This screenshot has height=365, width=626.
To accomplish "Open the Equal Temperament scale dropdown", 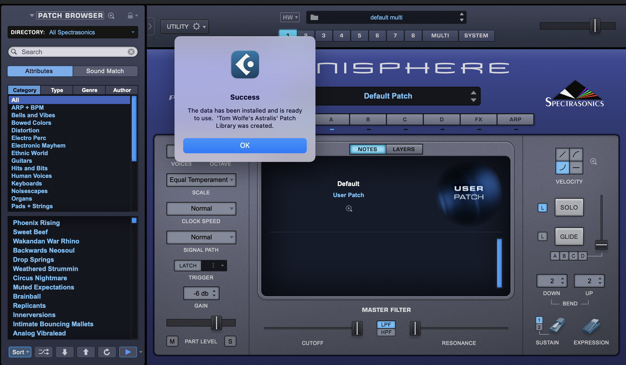I will click(x=201, y=180).
